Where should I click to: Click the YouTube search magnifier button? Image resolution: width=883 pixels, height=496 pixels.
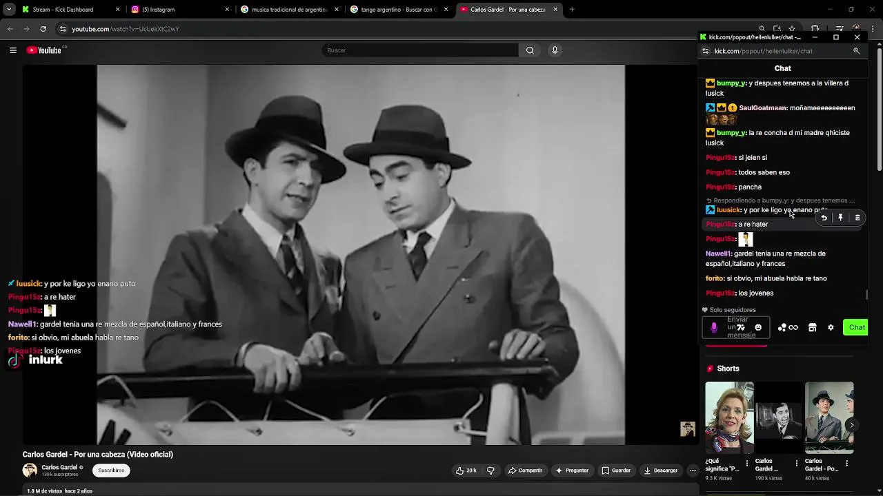tap(530, 50)
